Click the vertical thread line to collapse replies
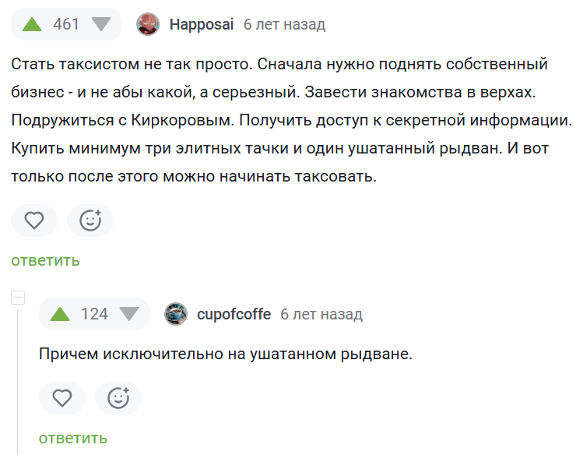The image size is (583, 455). (x=17, y=381)
